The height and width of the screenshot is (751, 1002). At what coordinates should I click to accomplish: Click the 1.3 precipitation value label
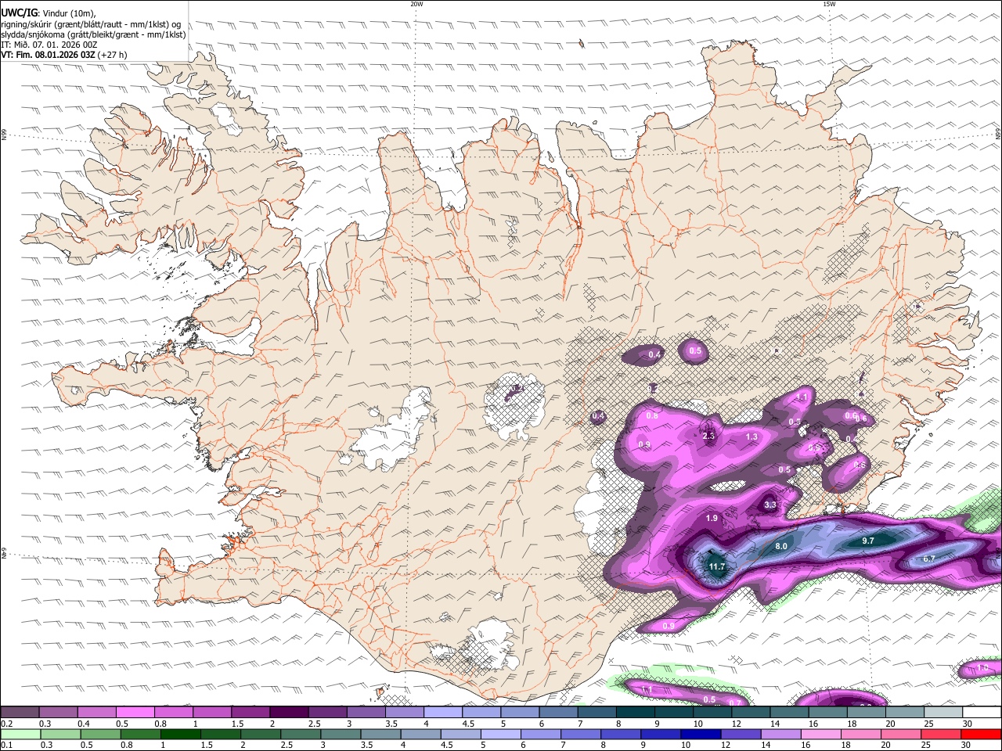(x=751, y=437)
